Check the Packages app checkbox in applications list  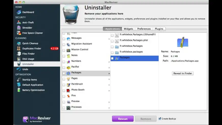64,73
